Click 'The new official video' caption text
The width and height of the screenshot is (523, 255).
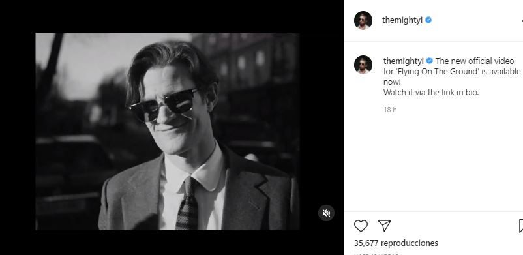(475, 61)
